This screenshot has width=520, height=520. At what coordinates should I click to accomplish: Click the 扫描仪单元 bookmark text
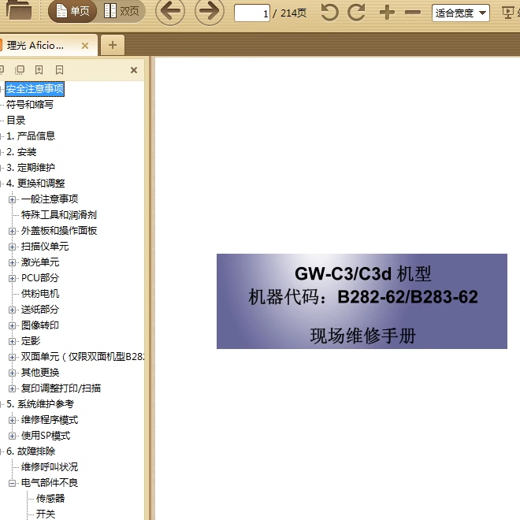(45, 247)
